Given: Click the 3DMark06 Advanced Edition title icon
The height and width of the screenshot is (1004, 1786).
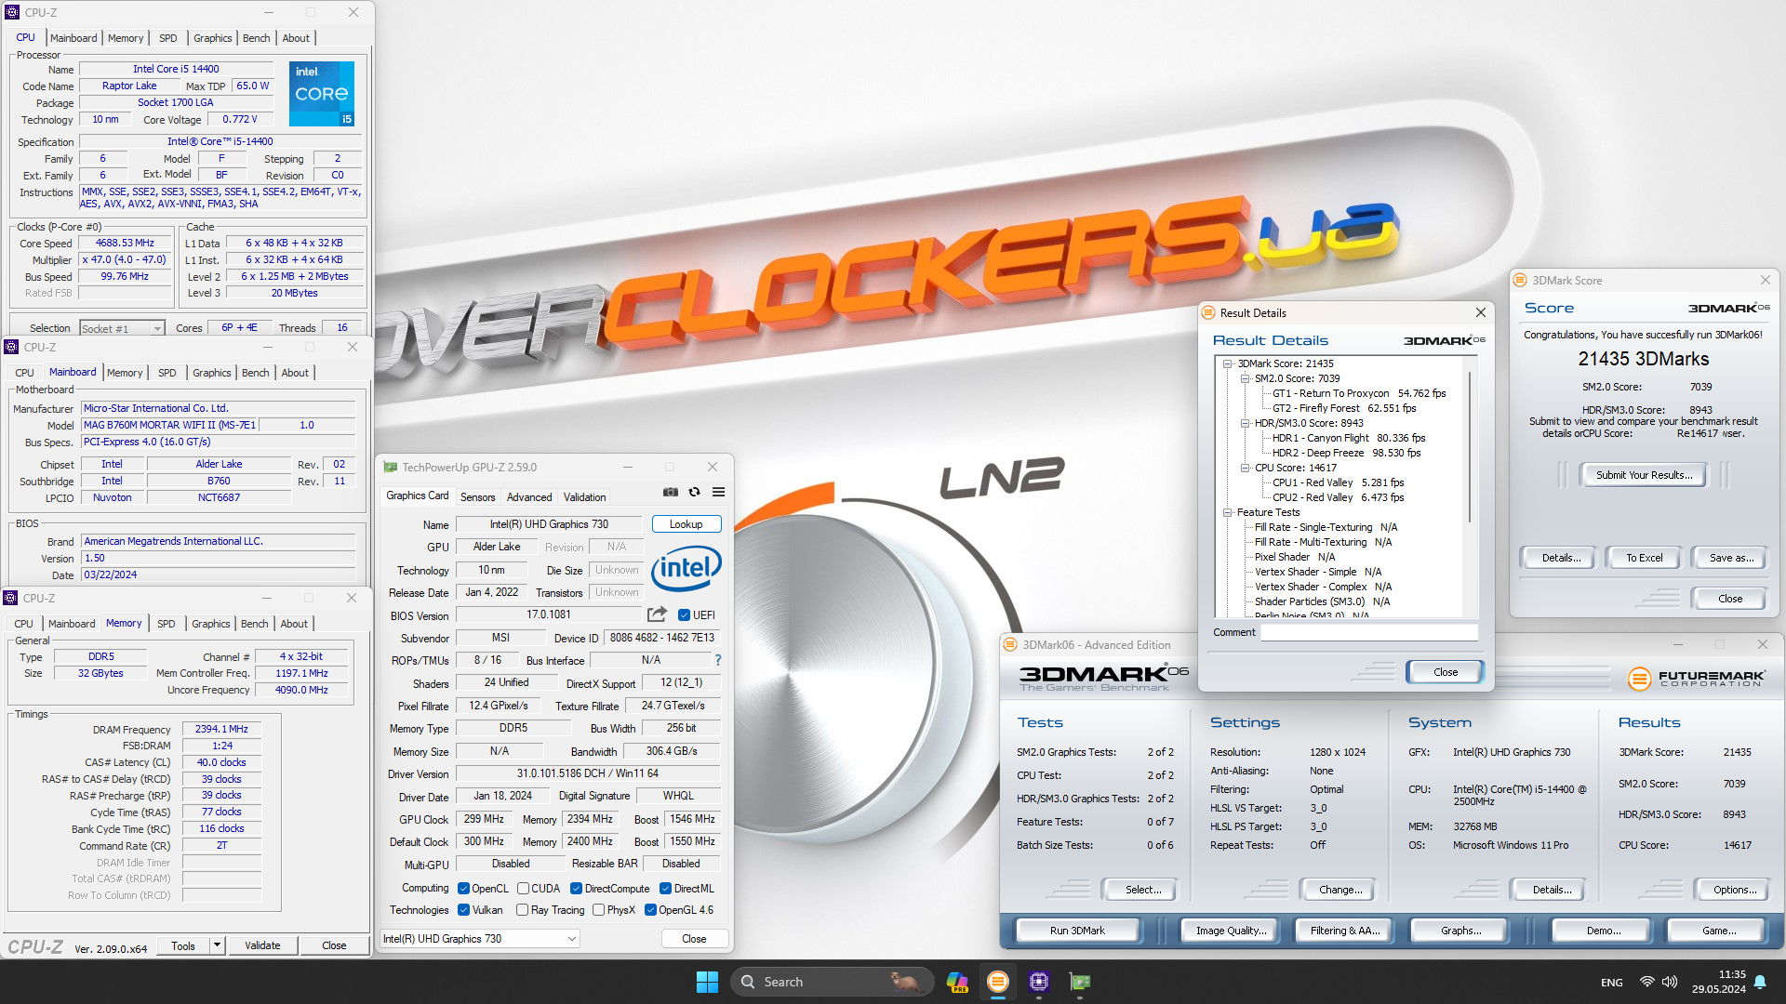Looking at the screenshot, I should pyautogui.click(x=1010, y=644).
